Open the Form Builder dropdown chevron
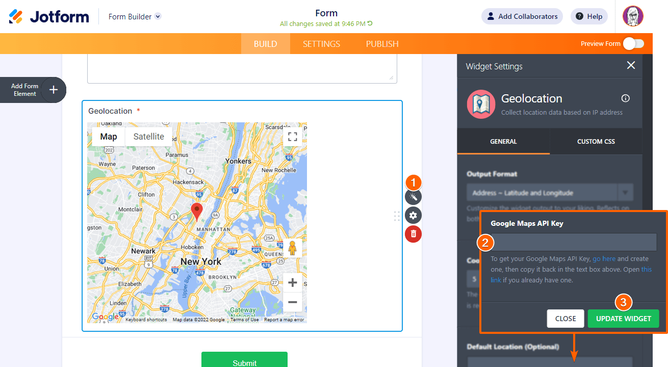668x367 pixels. click(158, 16)
